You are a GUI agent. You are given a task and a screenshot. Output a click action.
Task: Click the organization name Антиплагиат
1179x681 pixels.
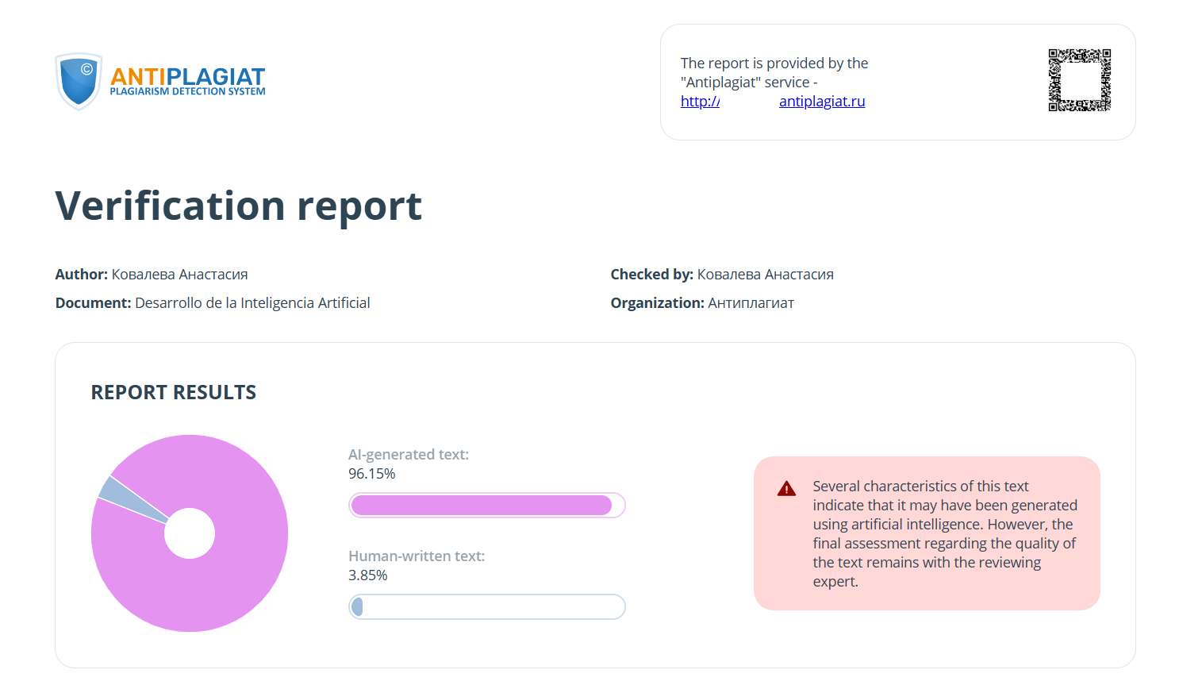coord(751,303)
